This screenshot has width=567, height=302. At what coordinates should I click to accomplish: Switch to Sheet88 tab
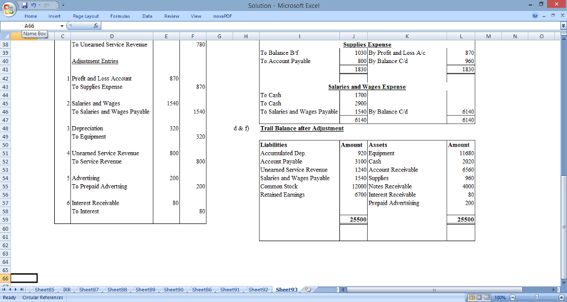click(117, 289)
